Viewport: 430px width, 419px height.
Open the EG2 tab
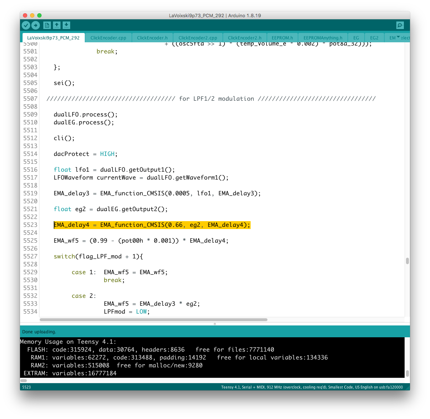(x=374, y=38)
